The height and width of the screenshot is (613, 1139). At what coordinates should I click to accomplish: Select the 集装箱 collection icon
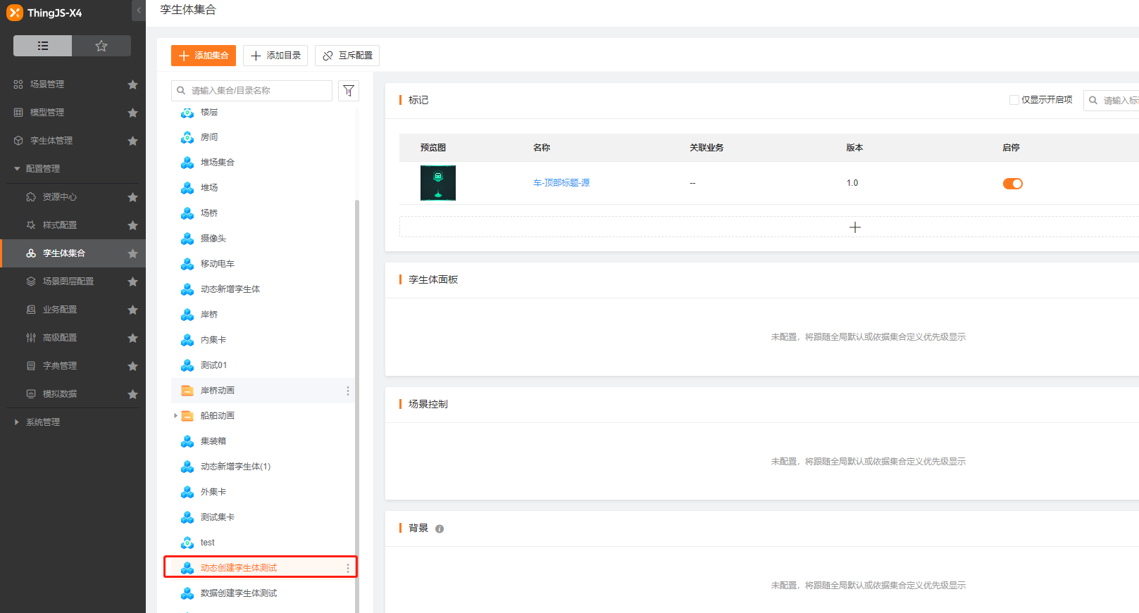187,441
